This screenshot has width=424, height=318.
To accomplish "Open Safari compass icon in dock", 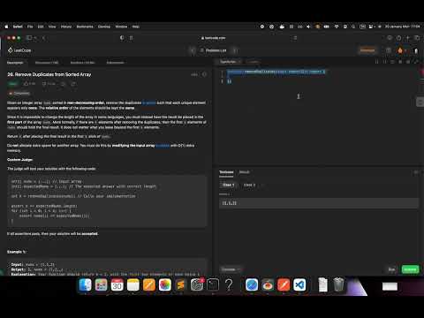I will 252,284.
